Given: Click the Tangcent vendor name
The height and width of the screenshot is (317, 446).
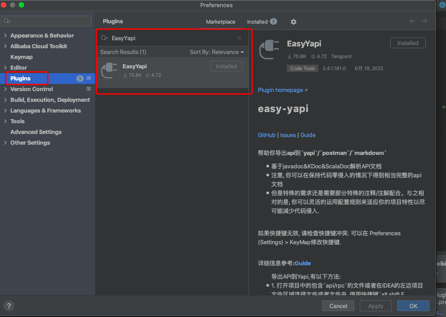Looking at the screenshot, I should coord(341,56).
